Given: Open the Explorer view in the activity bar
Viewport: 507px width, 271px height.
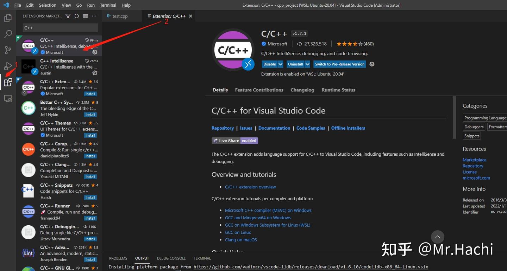Looking at the screenshot, I should [x=8, y=18].
